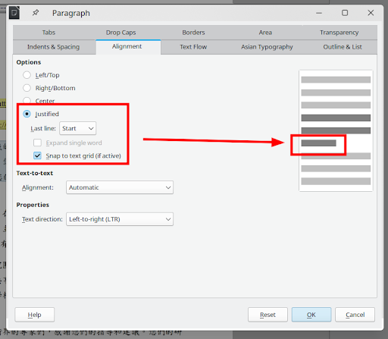The image size is (388, 339).
Task: Open the Text Flow tab
Action: coord(193,47)
